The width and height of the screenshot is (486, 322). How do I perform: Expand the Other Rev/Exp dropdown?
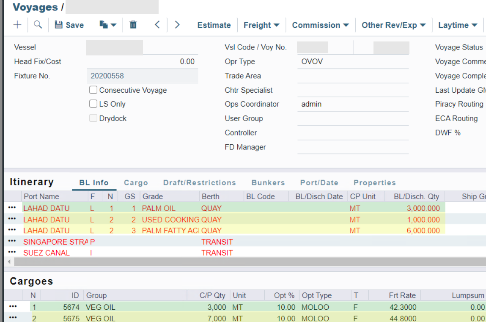(x=393, y=25)
